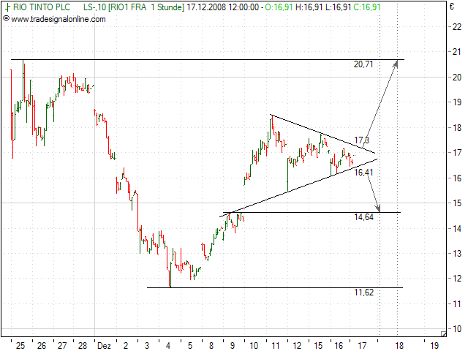Image resolution: width=468 pixels, height=351 pixels.
Task: Click the euro currency symbol above price axis
Action: [x=452, y=7]
